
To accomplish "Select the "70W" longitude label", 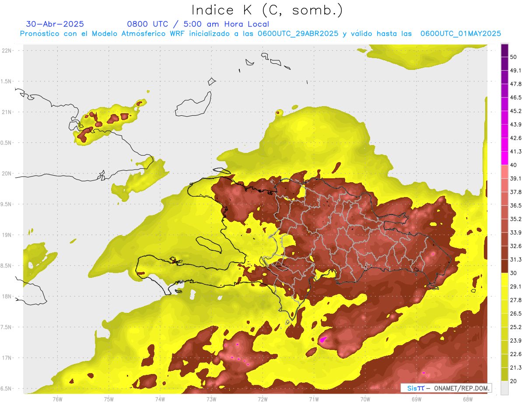I will coord(365,399).
